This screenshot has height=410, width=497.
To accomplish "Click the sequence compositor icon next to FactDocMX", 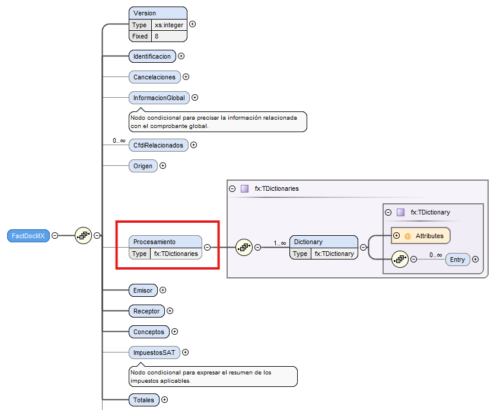I will 83,235.
